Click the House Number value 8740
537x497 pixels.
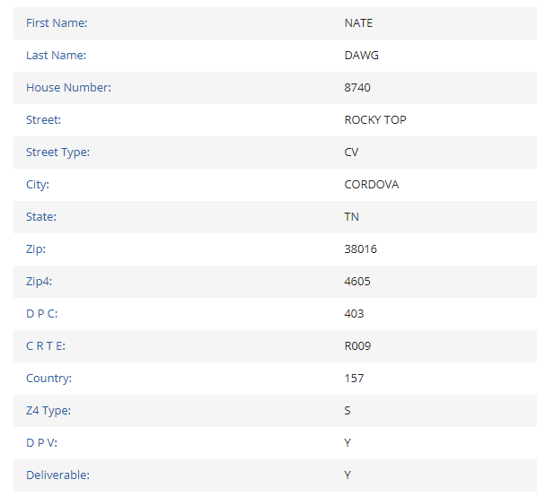pyautogui.click(x=357, y=88)
